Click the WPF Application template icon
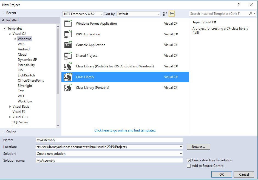This screenshot has width=258, height=180. [x=68, y=34]
